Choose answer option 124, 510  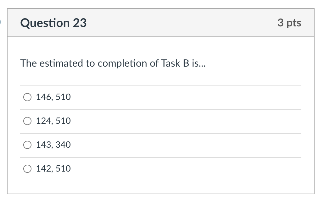(x=27, y=121)
